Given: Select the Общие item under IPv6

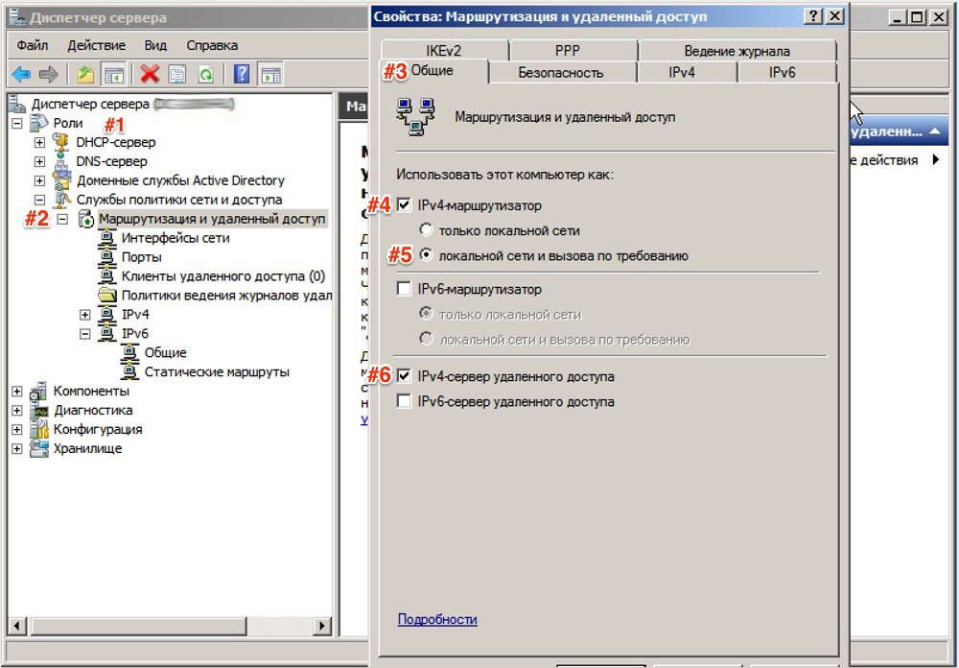Looking at the screenshot, I should pos(165,352).
